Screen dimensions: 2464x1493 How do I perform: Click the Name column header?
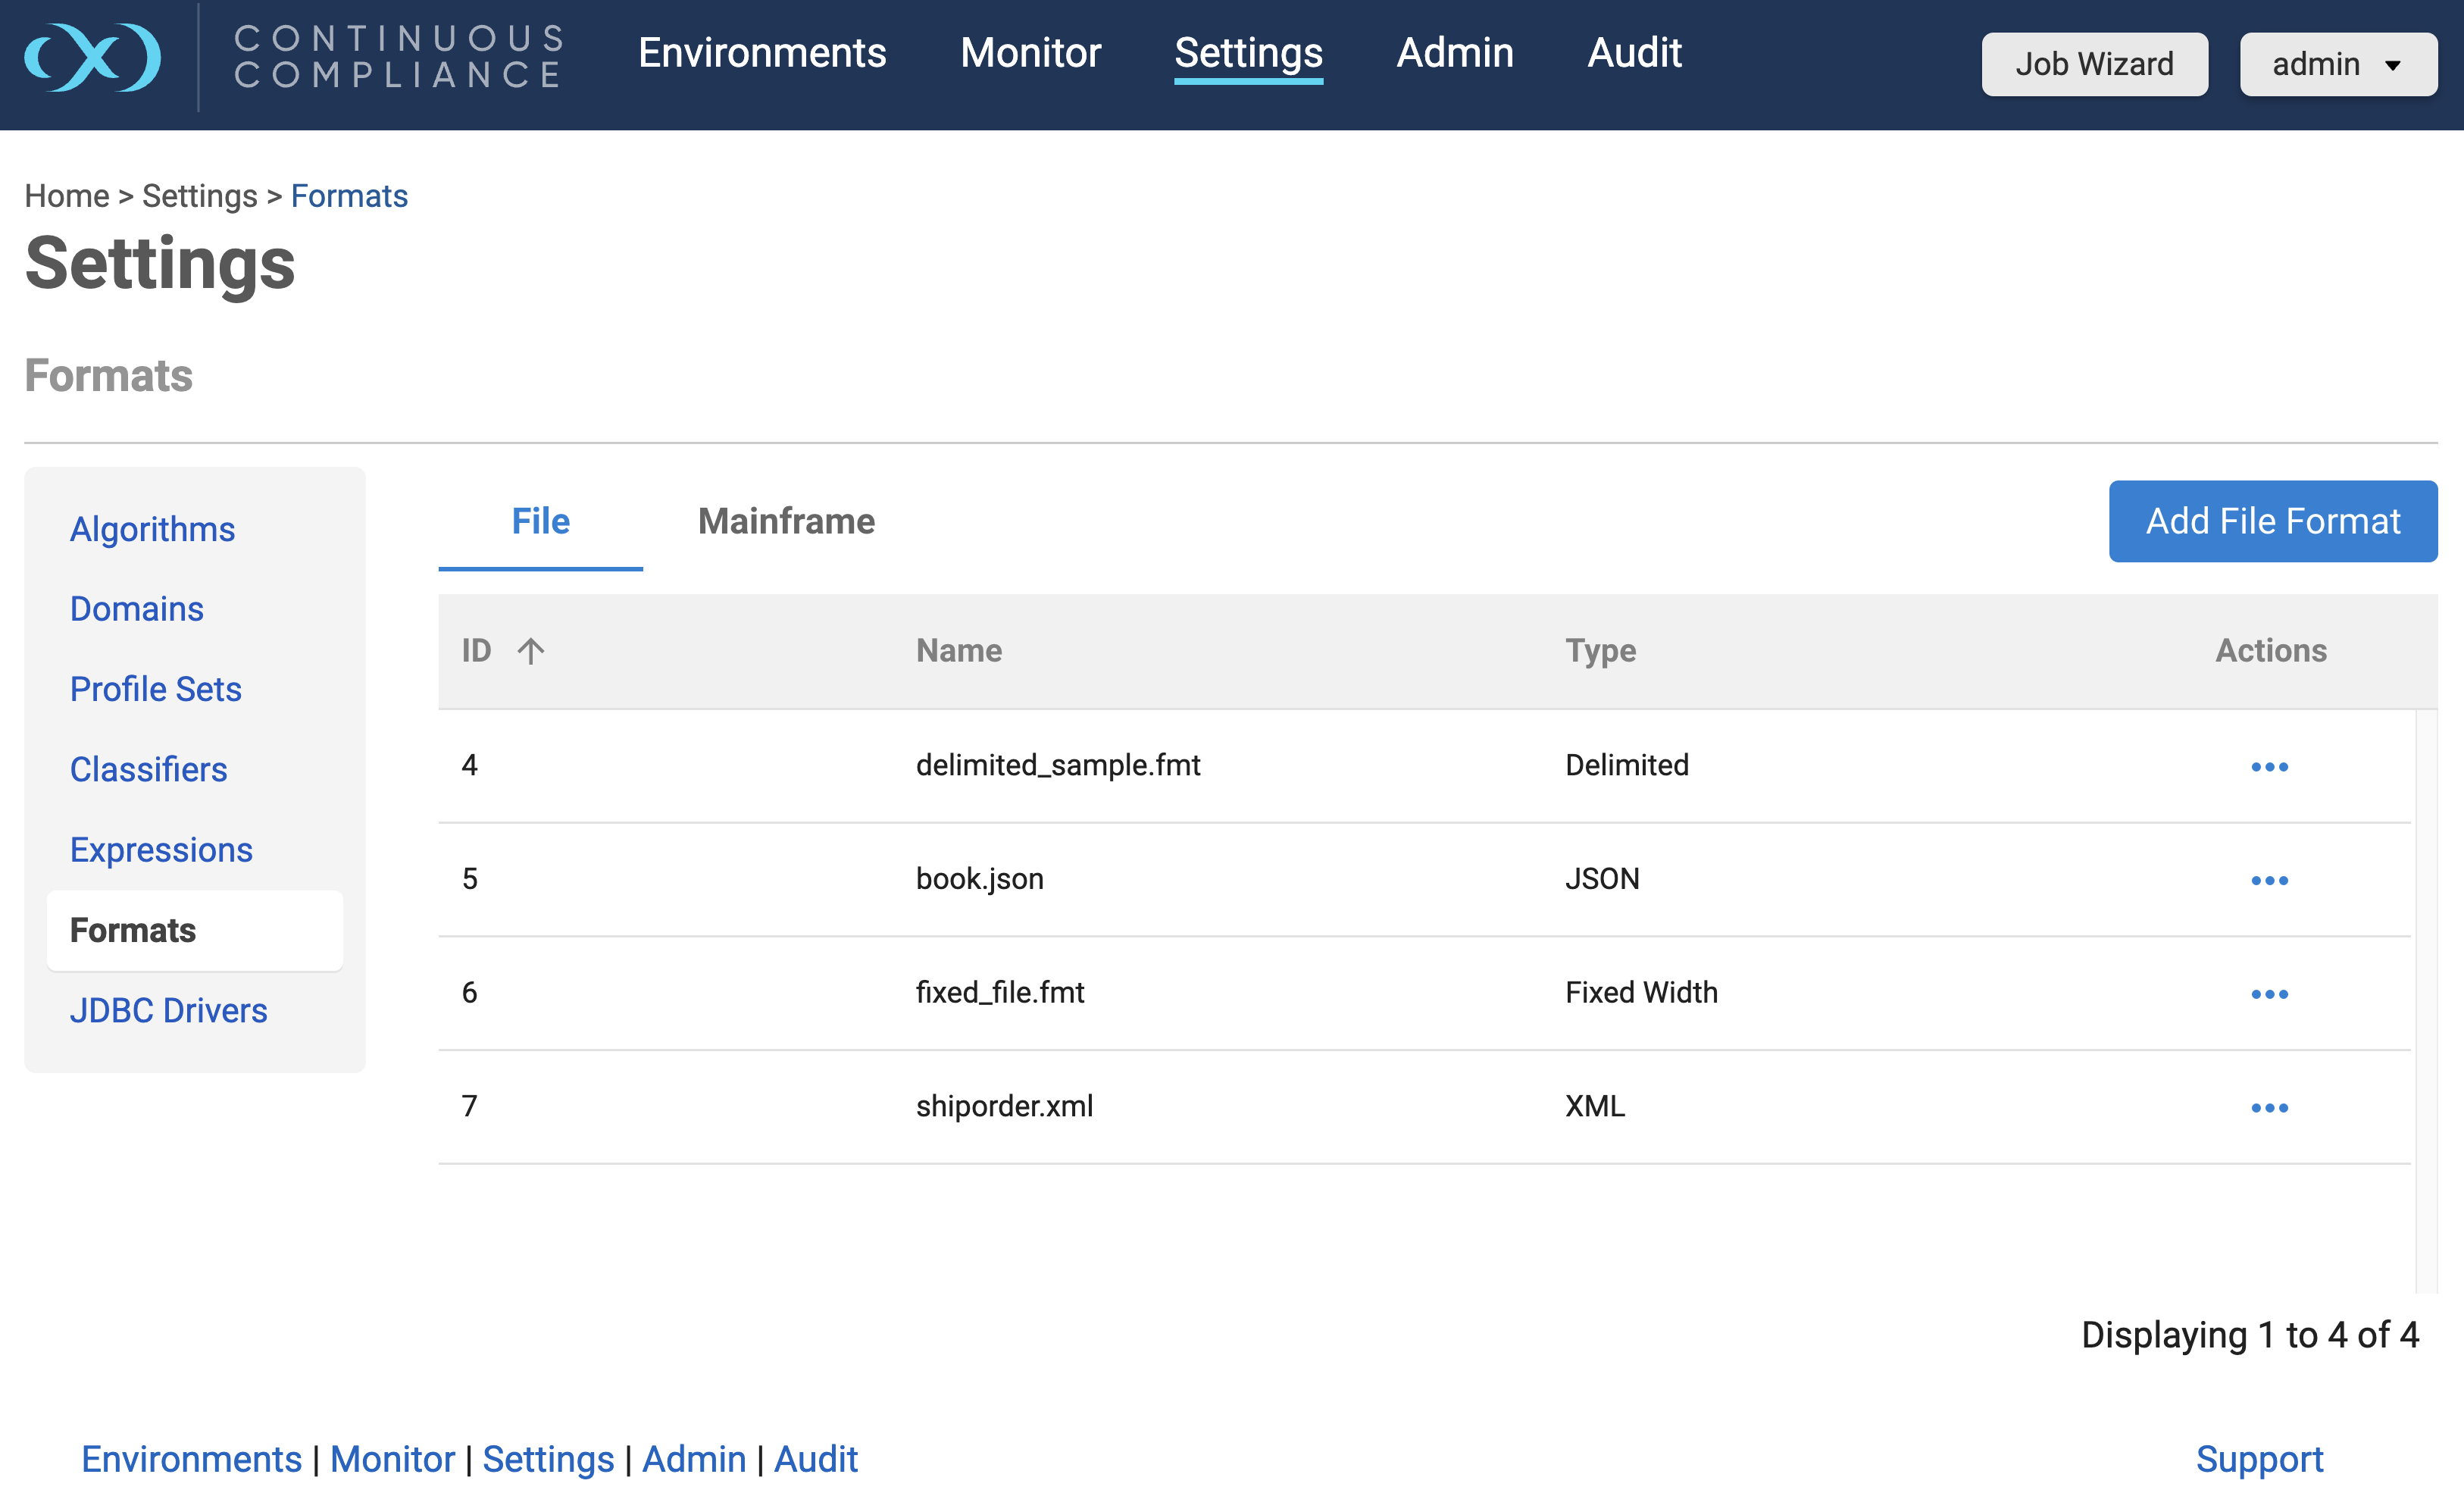(958, 651)
